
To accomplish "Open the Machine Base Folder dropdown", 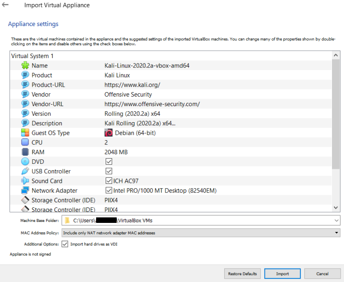I will [x=336, y=220].
